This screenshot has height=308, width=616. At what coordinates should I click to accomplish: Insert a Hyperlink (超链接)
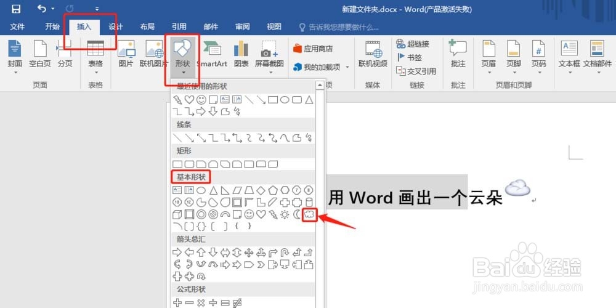click(413, 44)
